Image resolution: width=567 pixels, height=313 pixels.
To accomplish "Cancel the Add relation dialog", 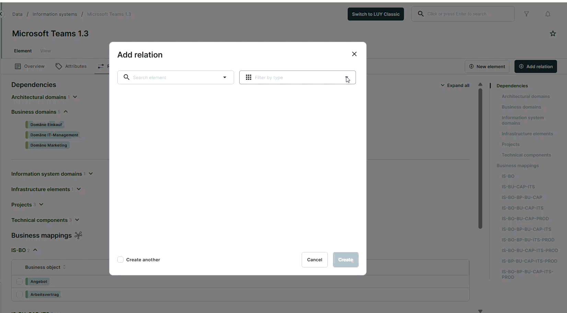I will point(314,260).
